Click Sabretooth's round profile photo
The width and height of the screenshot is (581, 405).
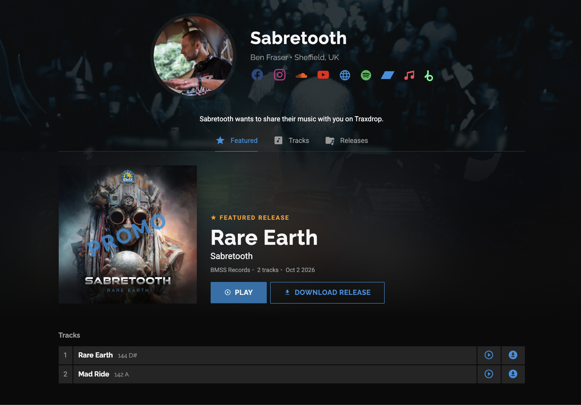click(193, 56)
